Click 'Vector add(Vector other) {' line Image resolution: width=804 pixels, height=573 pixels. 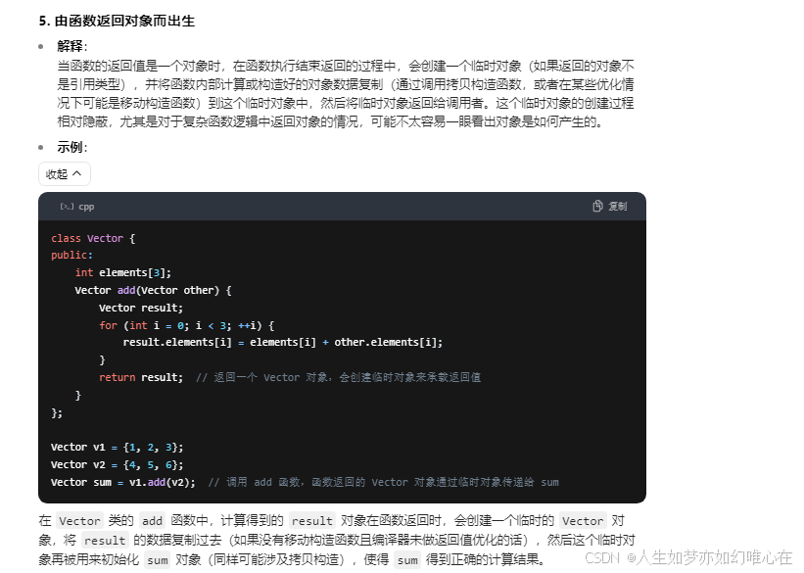tap(154, 290)
